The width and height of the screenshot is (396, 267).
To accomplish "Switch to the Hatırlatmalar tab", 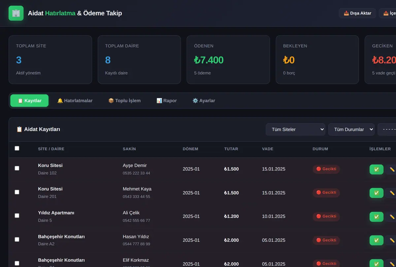I will point(75,101).
